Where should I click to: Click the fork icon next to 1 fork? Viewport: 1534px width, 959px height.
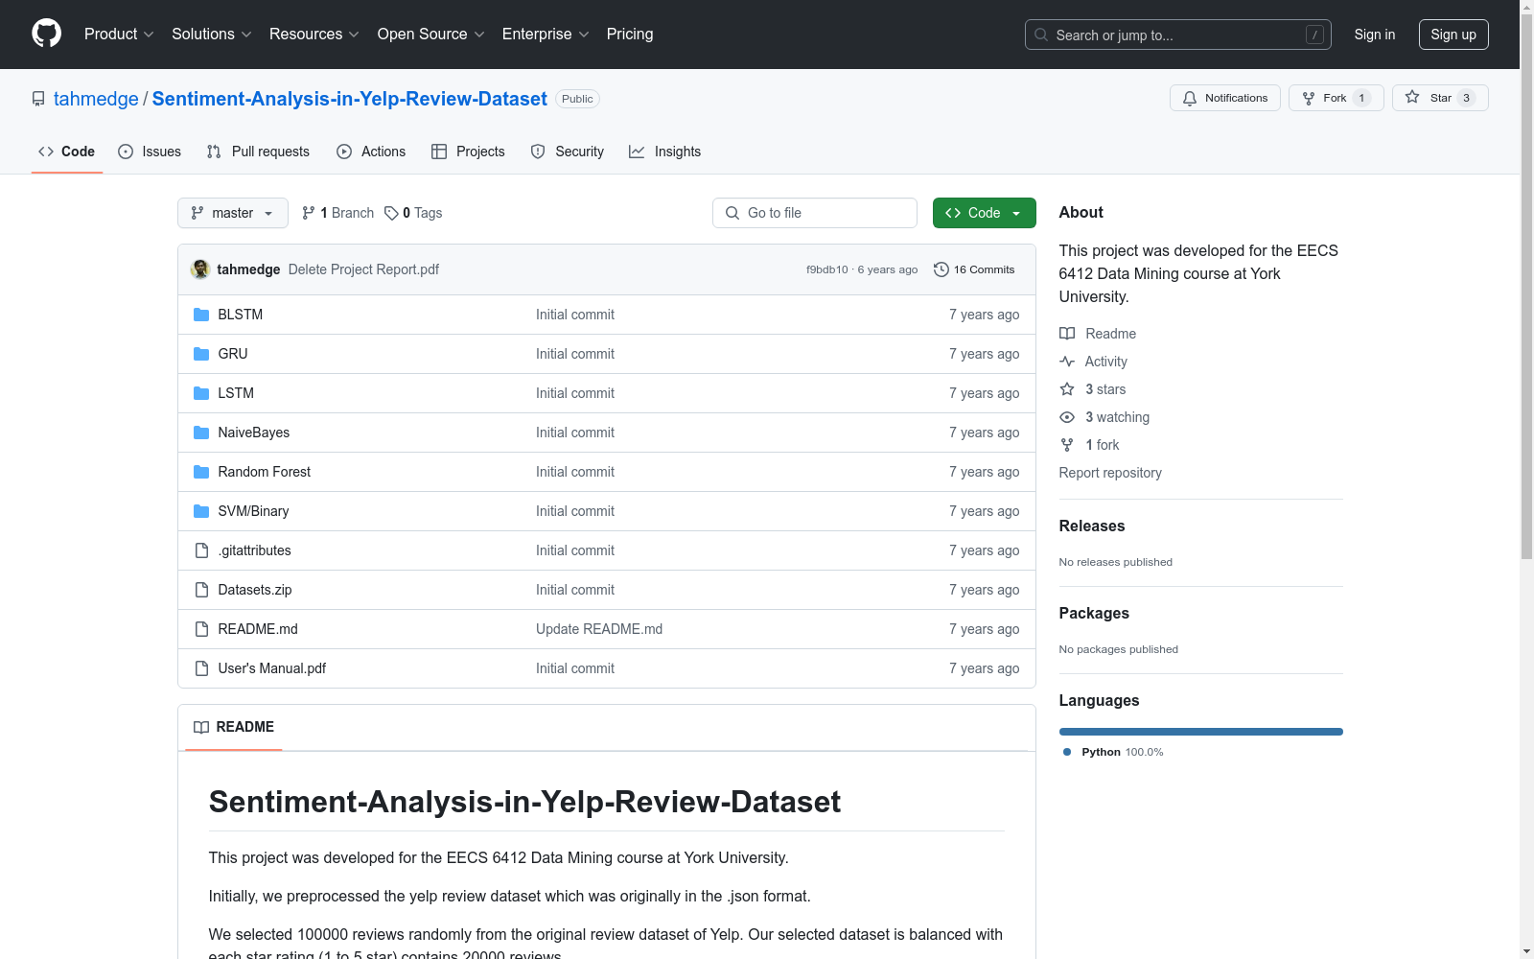(x=1067, y=445)
